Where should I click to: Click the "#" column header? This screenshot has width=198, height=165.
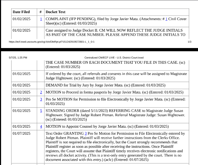pyautogui.click(x=40, y=12)
